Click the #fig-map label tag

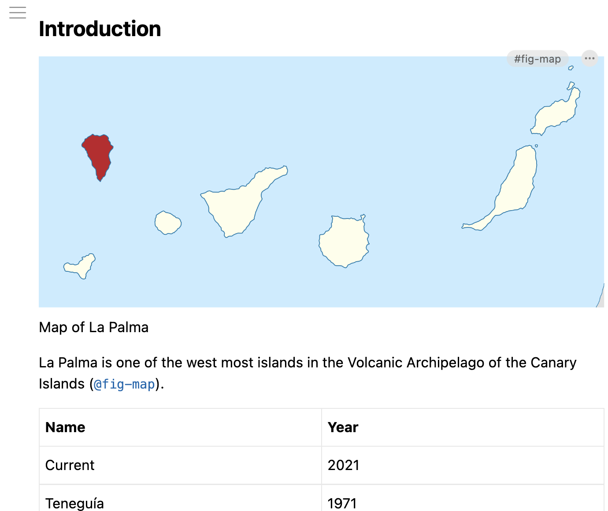(537, 59)
